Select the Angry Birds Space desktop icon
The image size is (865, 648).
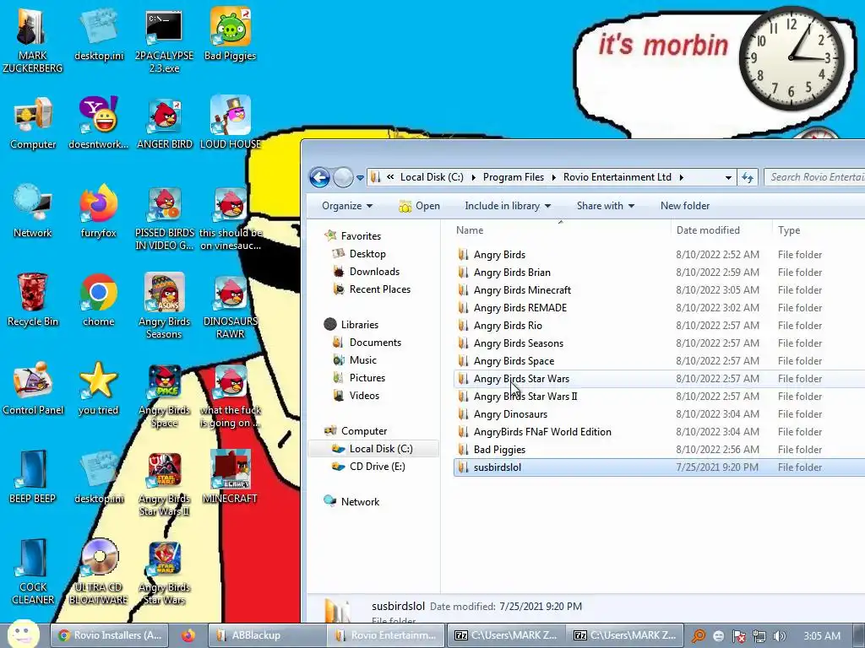[x=165, y=396]
